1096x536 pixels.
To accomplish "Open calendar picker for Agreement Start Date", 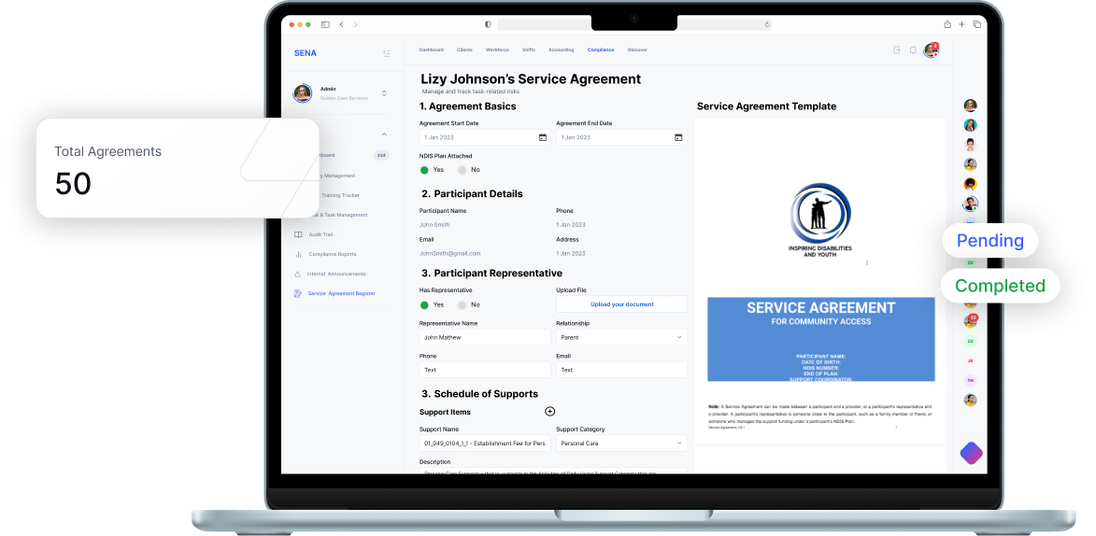I will pyautogui.click(x=542, y=137).
